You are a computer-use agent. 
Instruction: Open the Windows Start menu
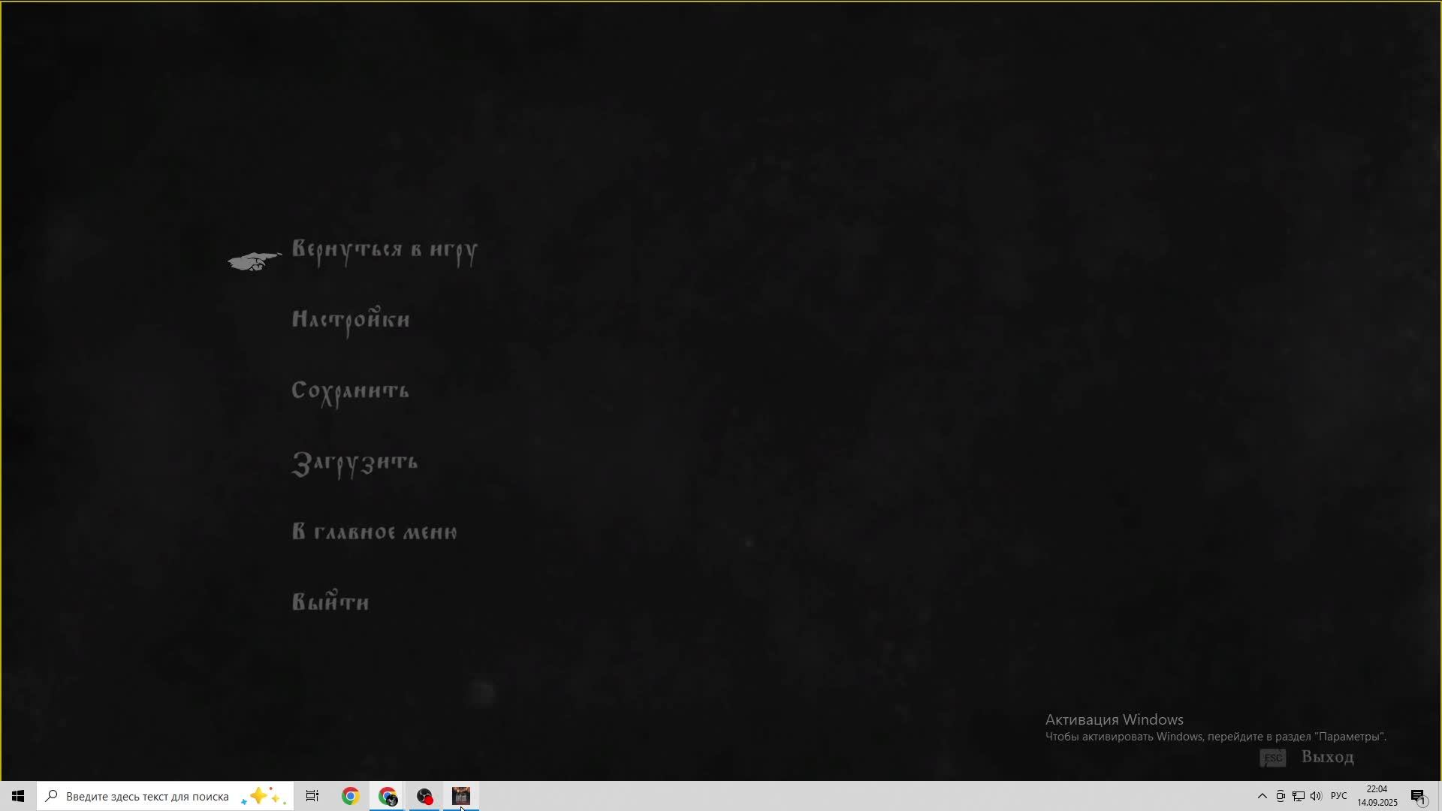coord(18,796)
